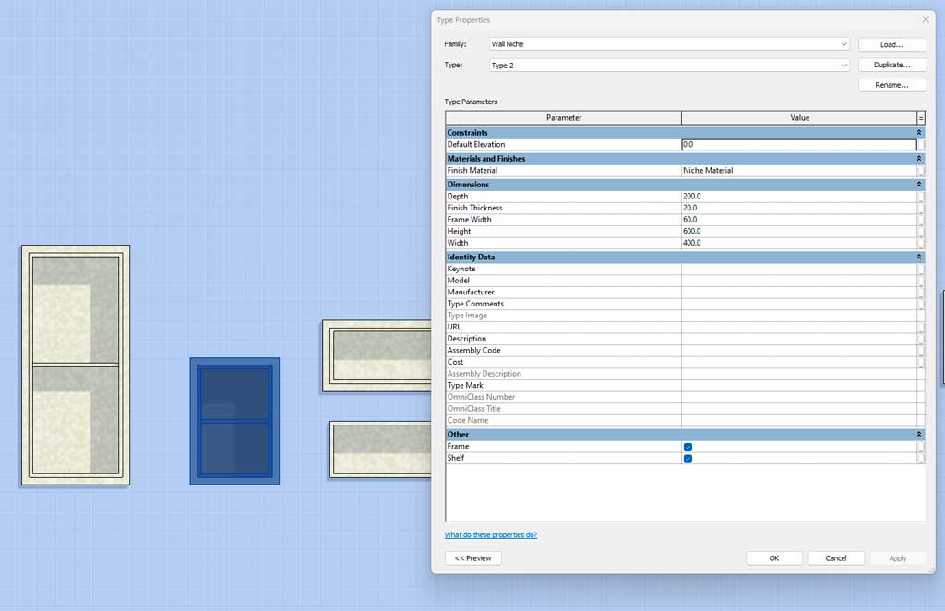Image resolution: width=945 pixels, height=611 pixels.
Task: Click the Height value cell showing 600.0
Action: (x=798, y=232)
